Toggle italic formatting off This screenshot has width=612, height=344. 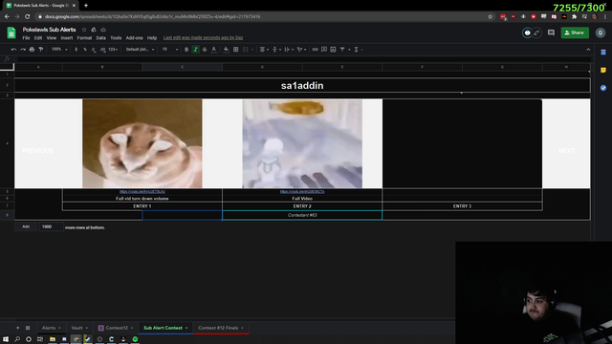pyautogui.click(x=195, y=50)
